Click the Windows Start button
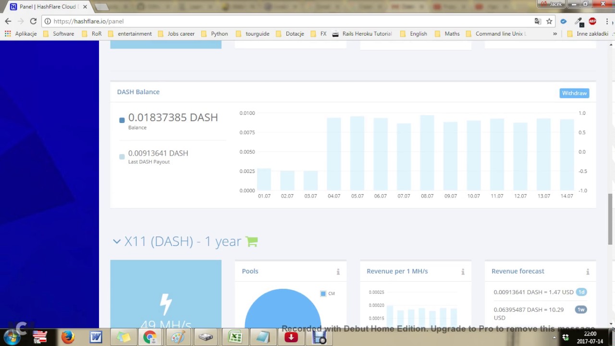This screenshot has width=615, height=346. pyautogui.click(x=12, y=337)
